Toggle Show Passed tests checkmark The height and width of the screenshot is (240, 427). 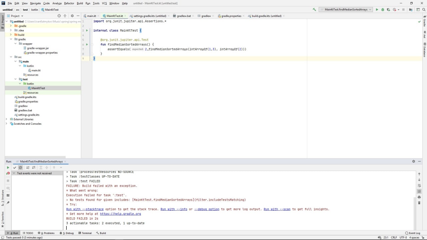(15, 168)
